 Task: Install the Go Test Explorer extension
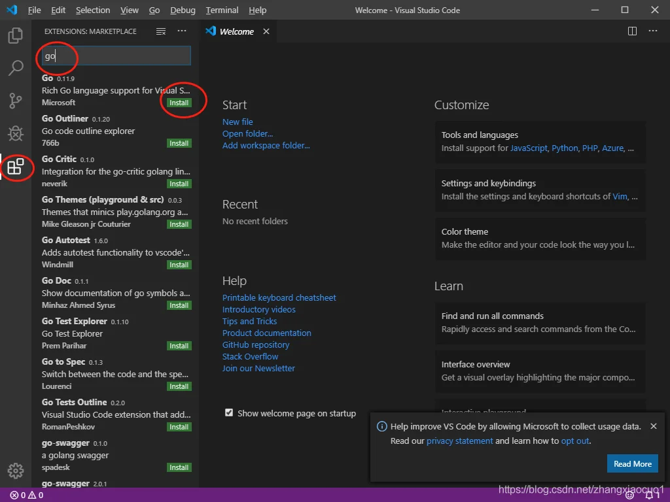179,346
